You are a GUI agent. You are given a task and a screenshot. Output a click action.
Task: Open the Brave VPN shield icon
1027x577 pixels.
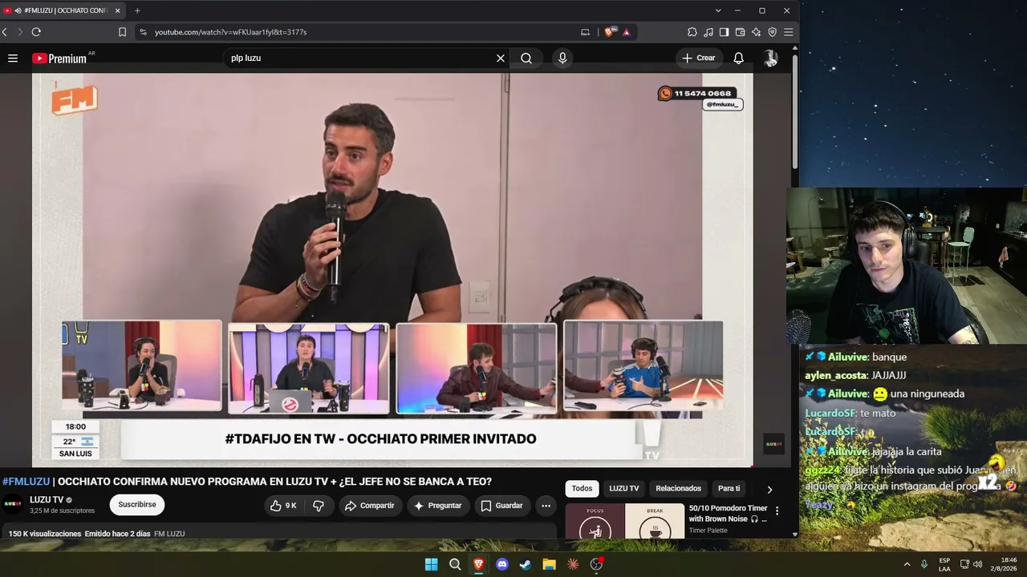click(772, 32)
